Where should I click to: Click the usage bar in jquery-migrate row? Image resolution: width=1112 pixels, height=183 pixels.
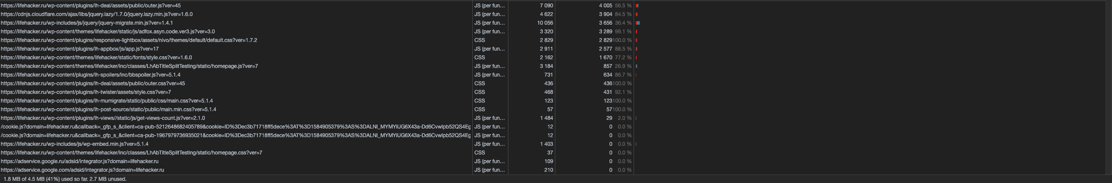[x=638, y=23]
